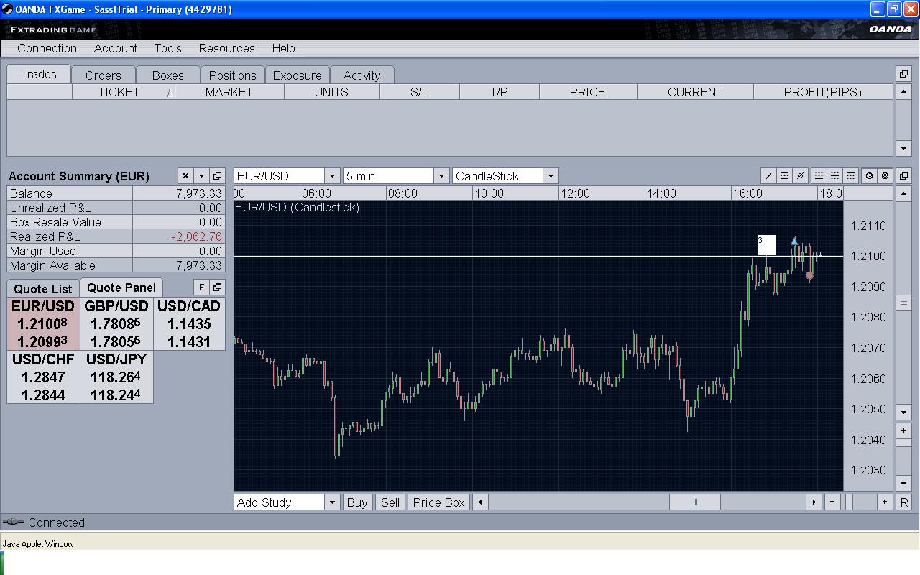Click the slashed-circle icon in chart toolbar
The image size is (920, 575).
coord(800,176)
